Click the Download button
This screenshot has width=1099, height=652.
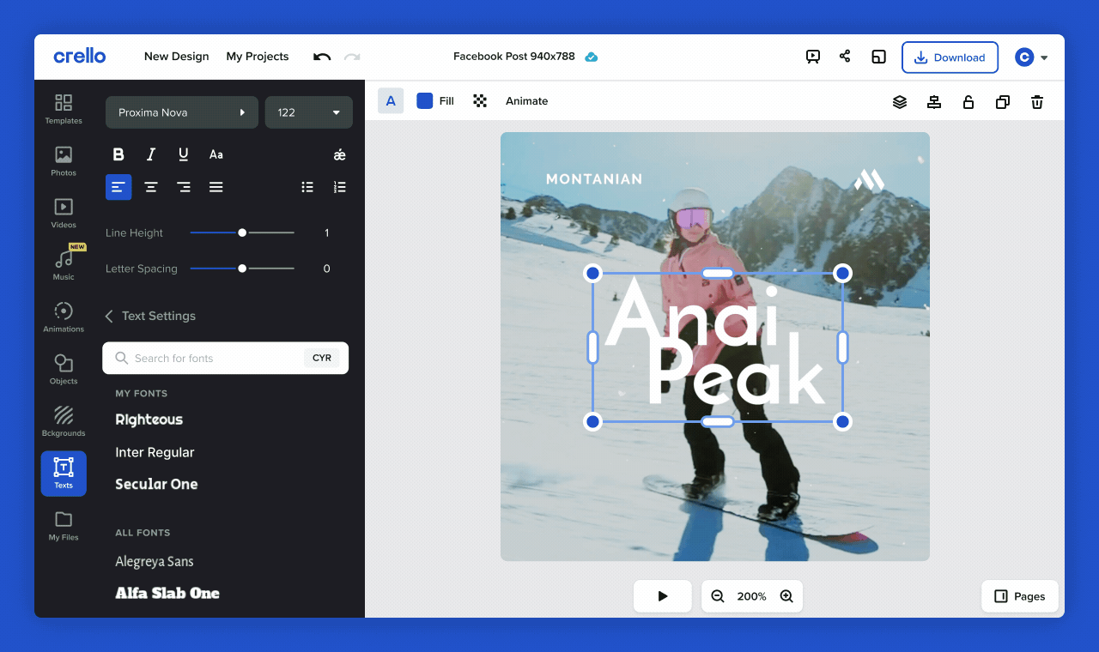pyautogui.click(x=950, y=57)
